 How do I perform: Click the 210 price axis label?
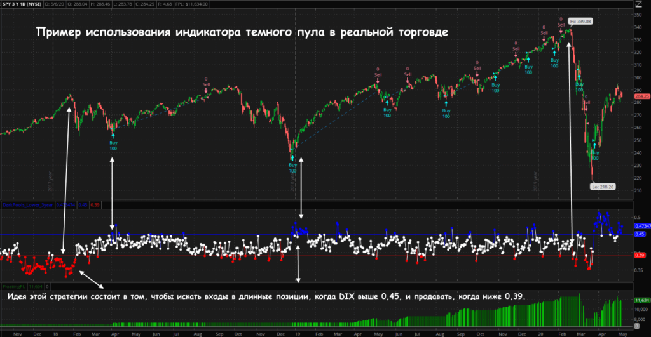pos(638,190)
